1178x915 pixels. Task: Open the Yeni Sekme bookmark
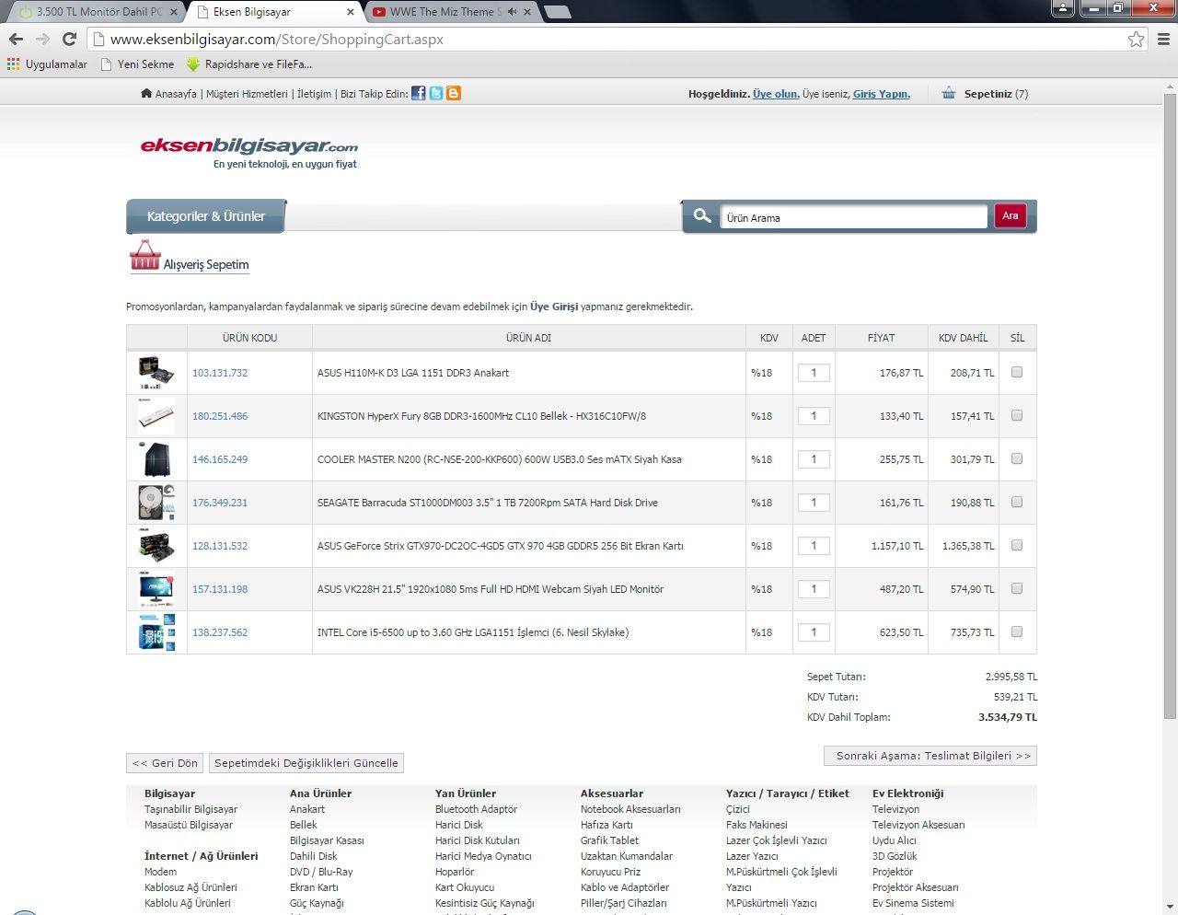137,64
